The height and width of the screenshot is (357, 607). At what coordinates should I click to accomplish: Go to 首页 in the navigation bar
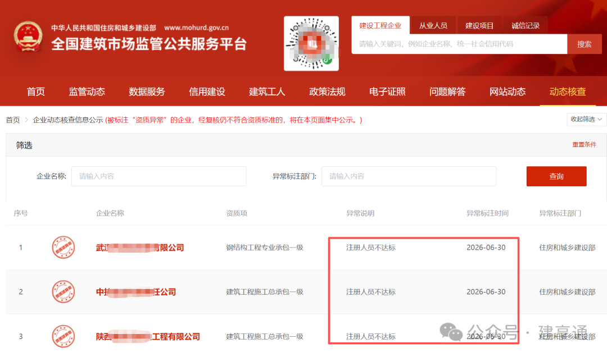point(35,91)
